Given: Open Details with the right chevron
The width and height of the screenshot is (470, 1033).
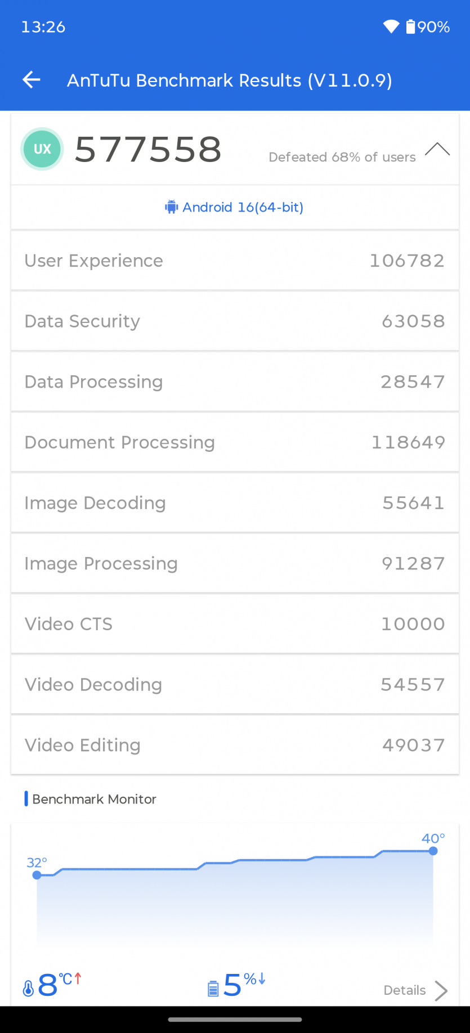Looking at the screenshot, I should pyautogui.click(x=441, y=991).
